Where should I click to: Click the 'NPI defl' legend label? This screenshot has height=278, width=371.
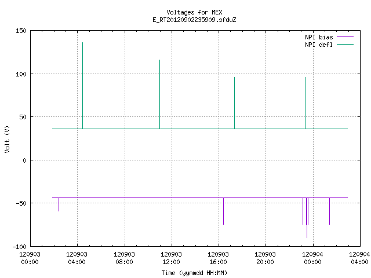319,45
